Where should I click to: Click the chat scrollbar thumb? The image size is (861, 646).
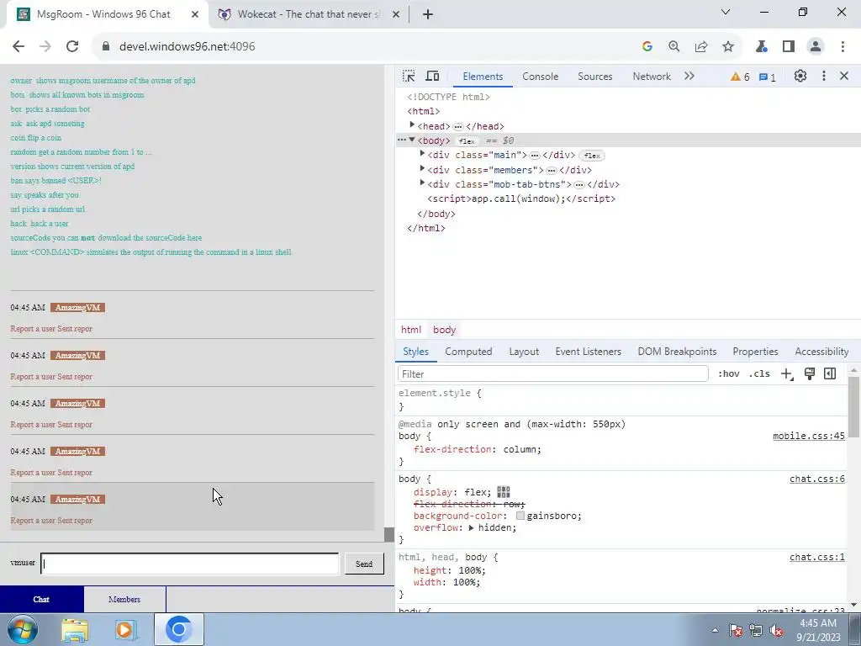coord(389,534)
